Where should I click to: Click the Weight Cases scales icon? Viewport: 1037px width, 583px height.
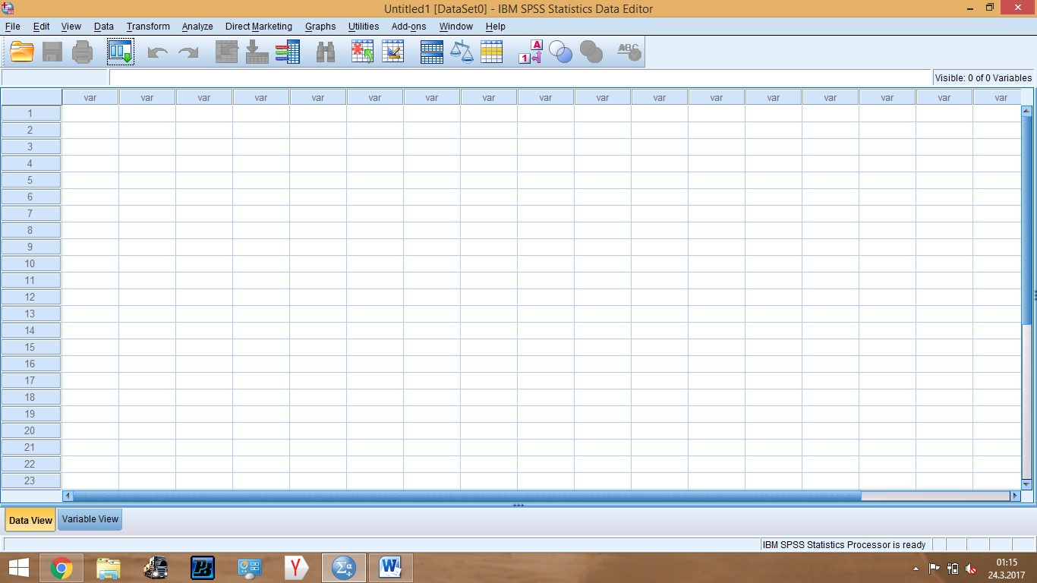[462, 52]
